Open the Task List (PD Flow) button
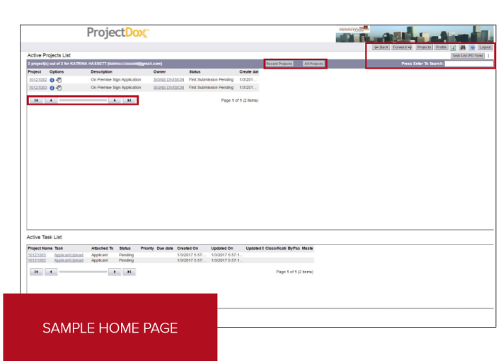Screen dimensions: 503x363 (468, 55)
